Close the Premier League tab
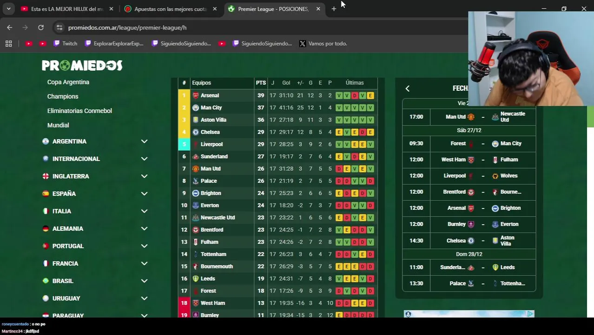 318,9
